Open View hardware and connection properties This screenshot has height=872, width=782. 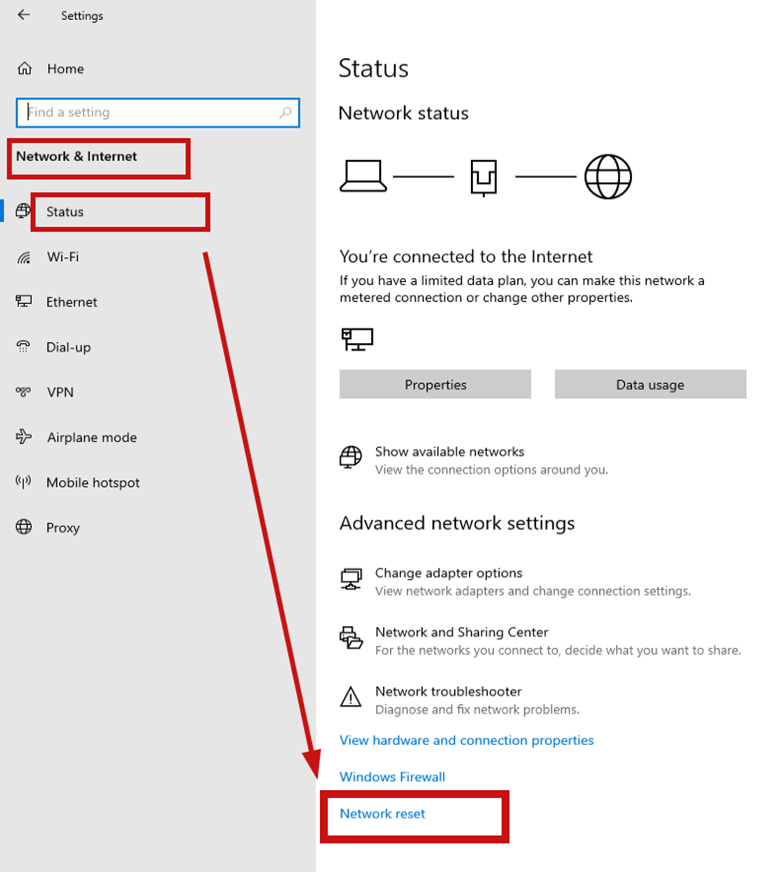point(466,740)
